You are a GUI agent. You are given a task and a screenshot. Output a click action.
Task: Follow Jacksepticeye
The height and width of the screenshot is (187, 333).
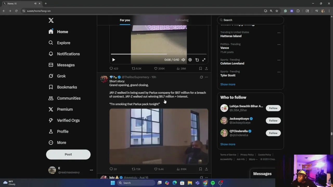pos(273,121)
